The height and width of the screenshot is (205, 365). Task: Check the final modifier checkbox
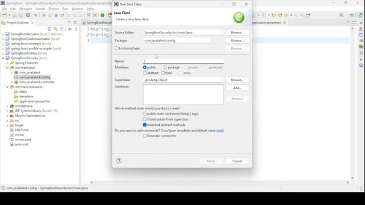click(x=163, y=73)
